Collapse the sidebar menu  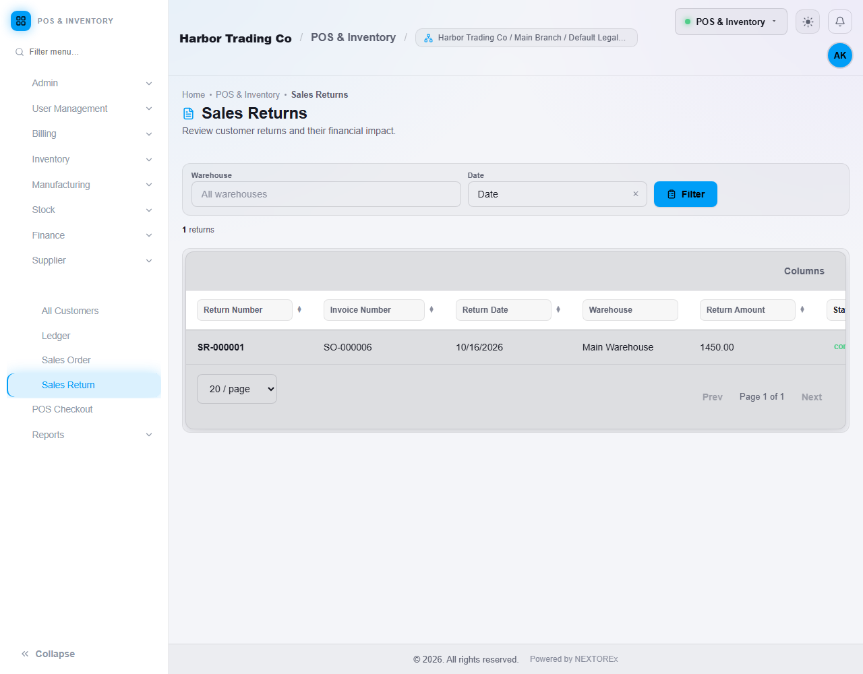tap(48, 654)
